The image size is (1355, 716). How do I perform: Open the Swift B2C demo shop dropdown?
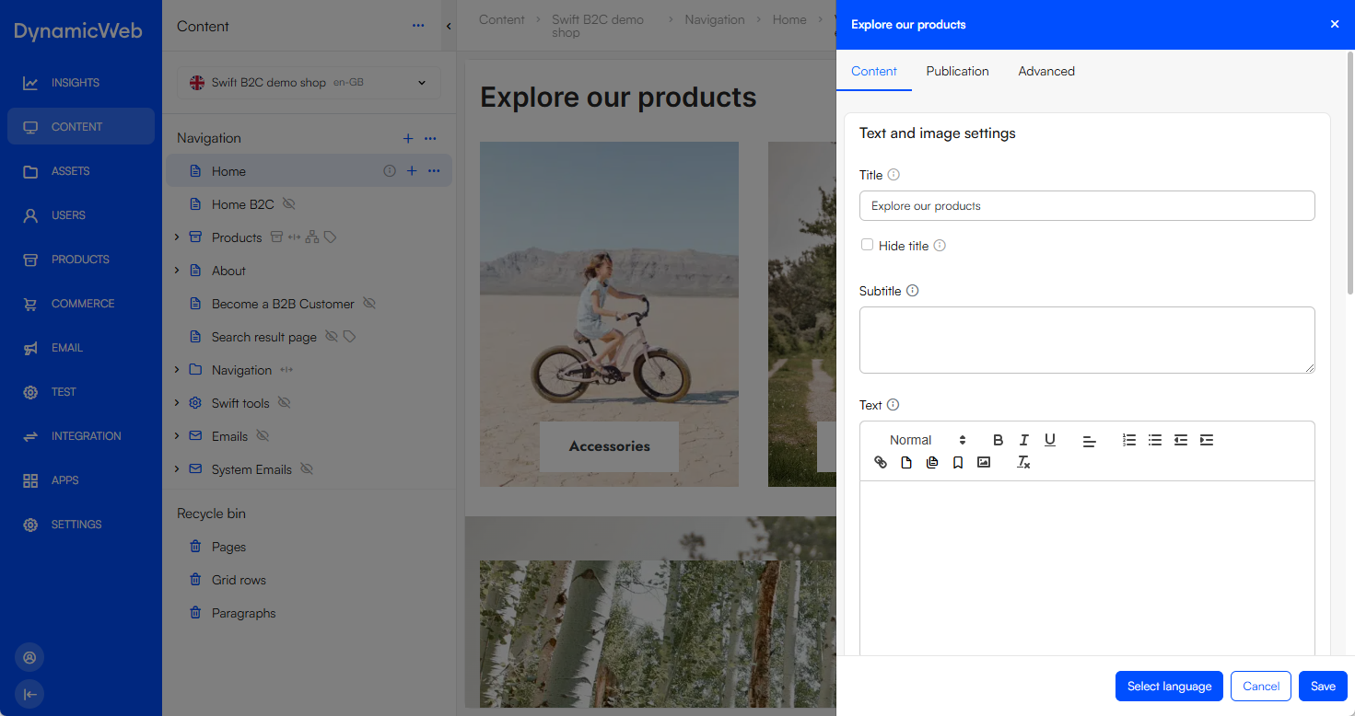(x=309, y=83)
